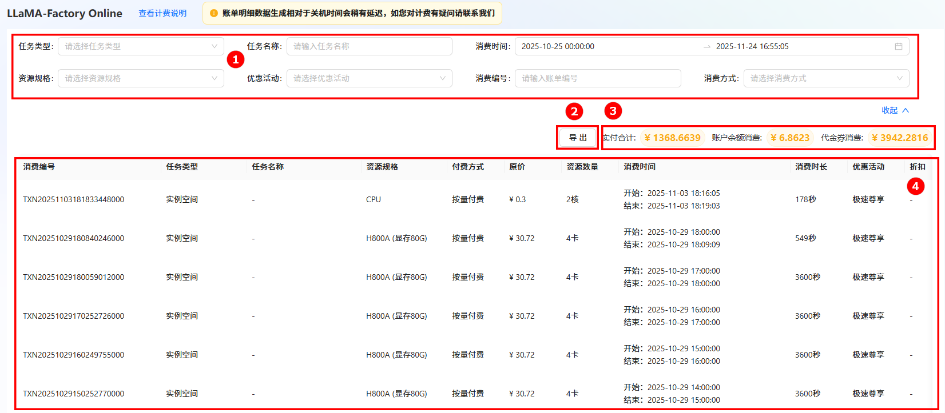Screen dimensions: 945x413
Task: Click the start date 2025-10-25 00:00:00
Action: [x=558, y=46]
